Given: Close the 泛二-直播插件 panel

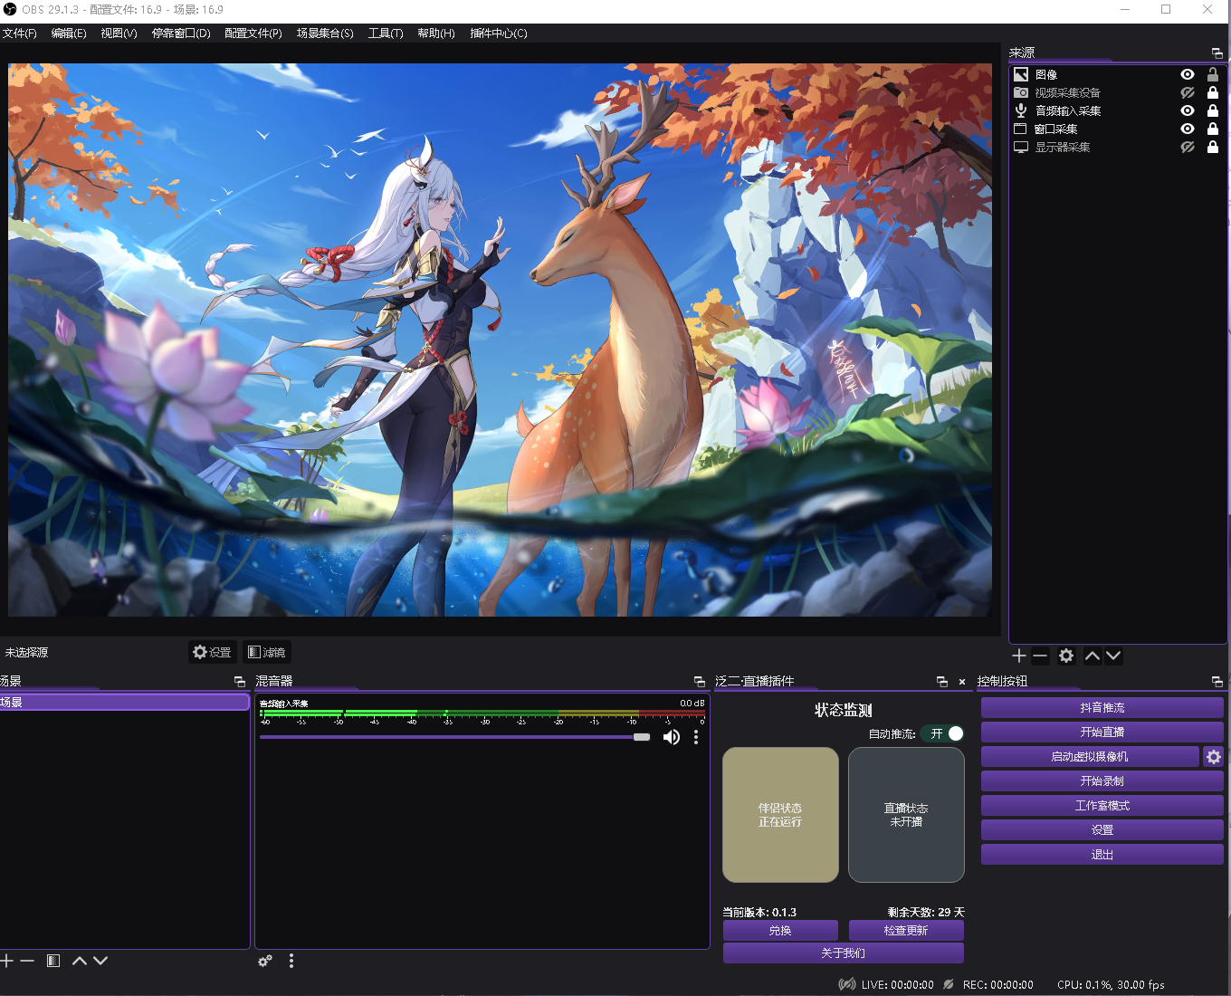Looking at the screenshot, I should tap(962, 682).
